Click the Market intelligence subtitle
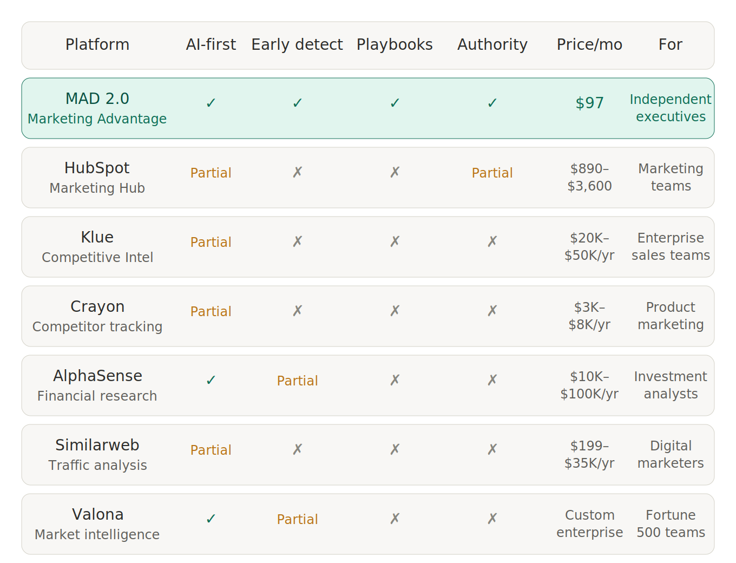Screen dimensions: 736x563 coord(97,534)
